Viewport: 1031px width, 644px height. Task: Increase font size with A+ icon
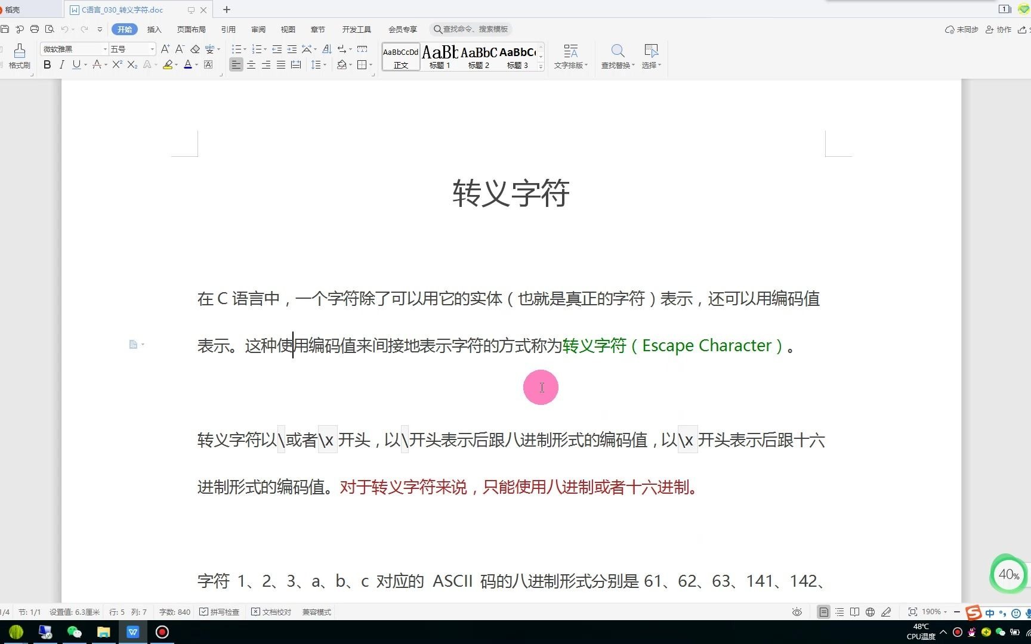[165, 49]
